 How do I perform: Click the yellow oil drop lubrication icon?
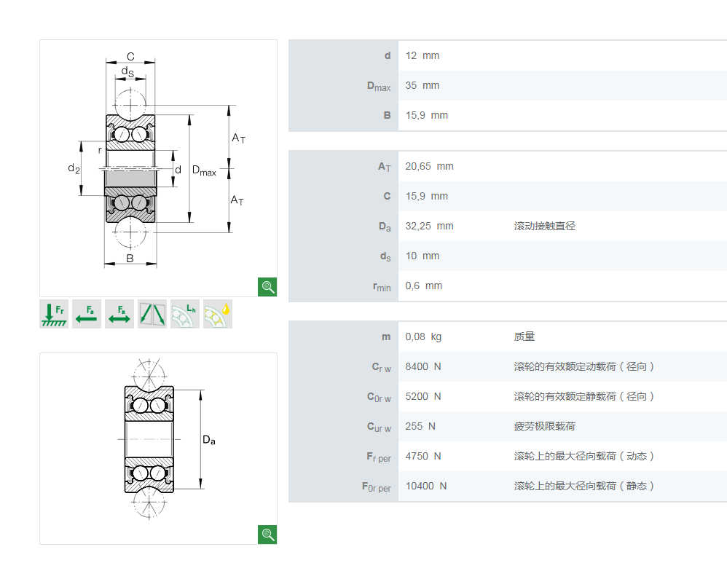tap(218, 314)
